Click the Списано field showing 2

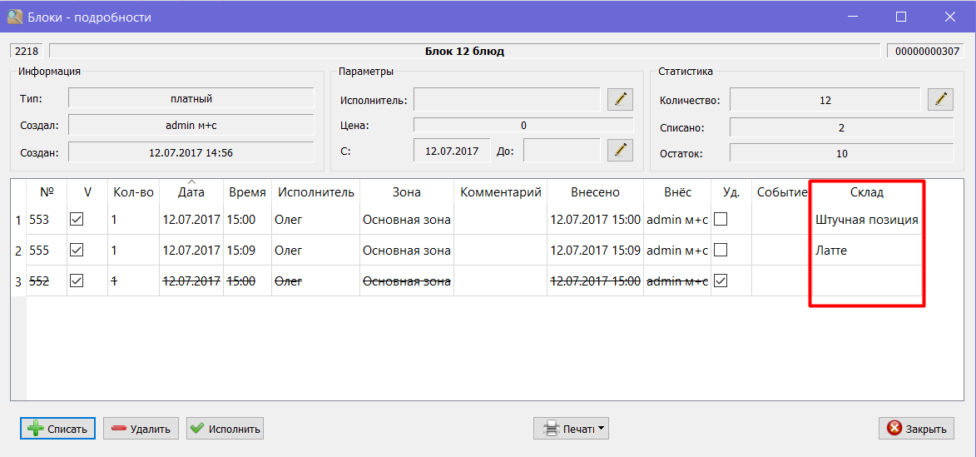tap(841, 127)
